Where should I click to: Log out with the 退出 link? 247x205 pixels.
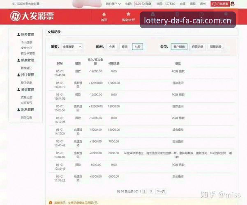tap(203, 4)
